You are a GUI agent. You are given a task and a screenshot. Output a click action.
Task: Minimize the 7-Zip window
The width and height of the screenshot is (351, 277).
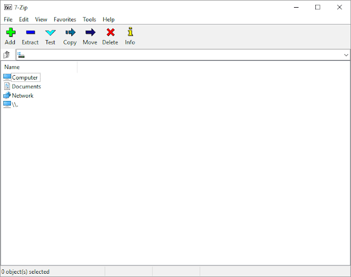coord(296,7)
